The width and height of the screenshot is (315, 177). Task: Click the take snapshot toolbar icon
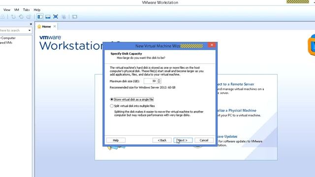[x=13, y=17]
